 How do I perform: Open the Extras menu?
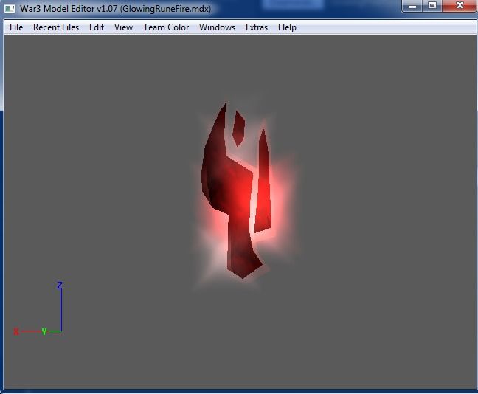coord(257,27)
